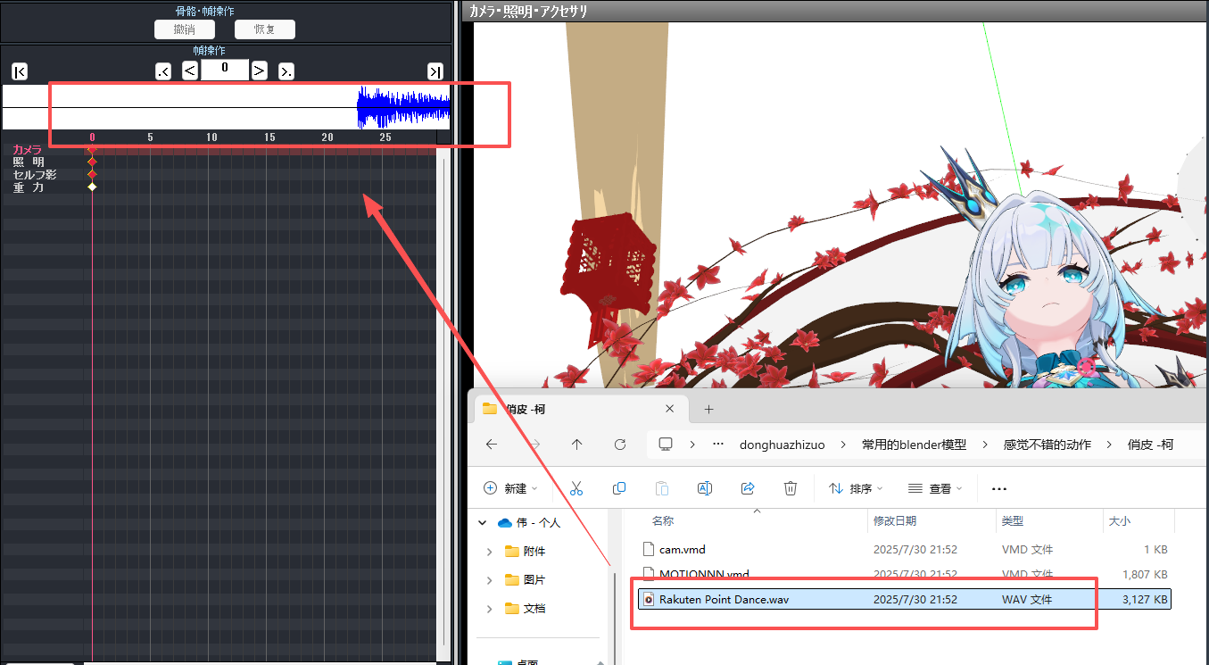Click donghuazhizuo in breadcrumb path

tap(783, 445)
